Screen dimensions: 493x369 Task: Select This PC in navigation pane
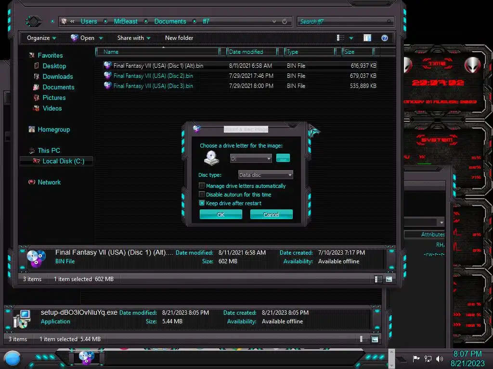49,150
